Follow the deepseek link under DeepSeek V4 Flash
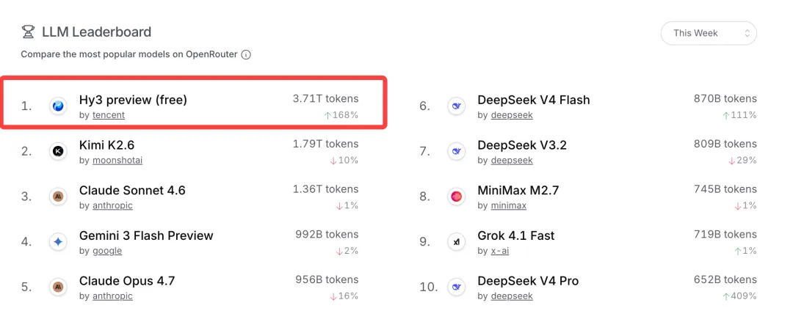The image size is (793, 322). coord(512,115)
